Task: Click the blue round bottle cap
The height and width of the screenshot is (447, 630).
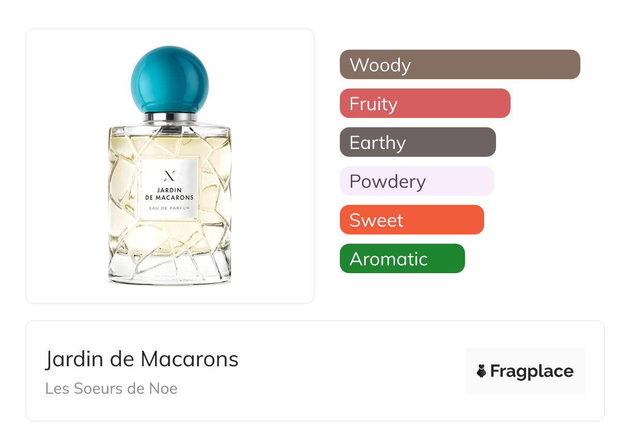Action: [170, 79]
